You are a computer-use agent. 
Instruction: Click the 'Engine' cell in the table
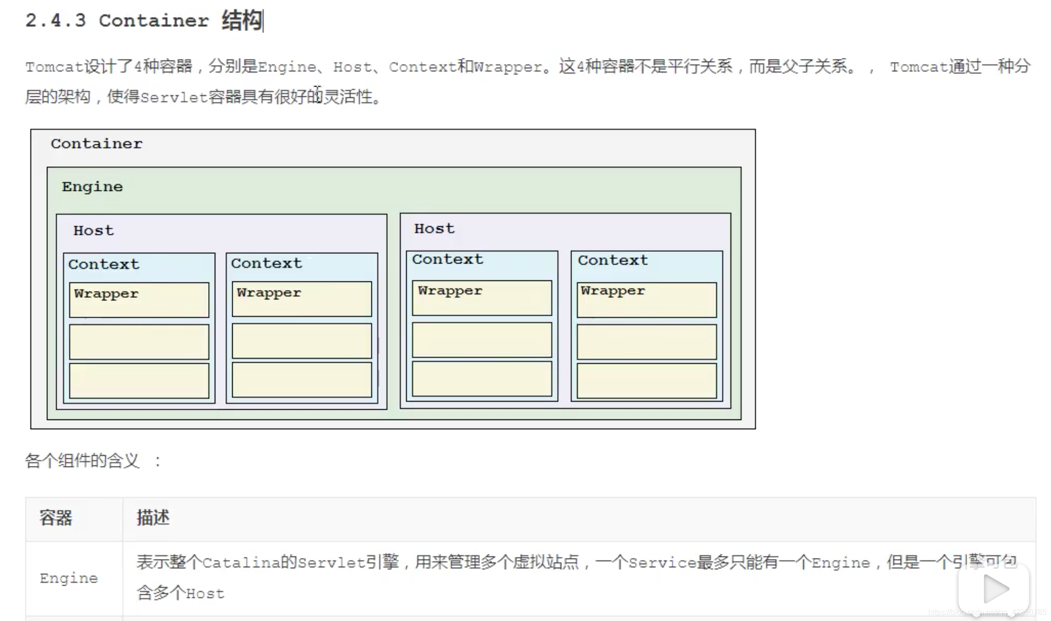pos(74,578)
